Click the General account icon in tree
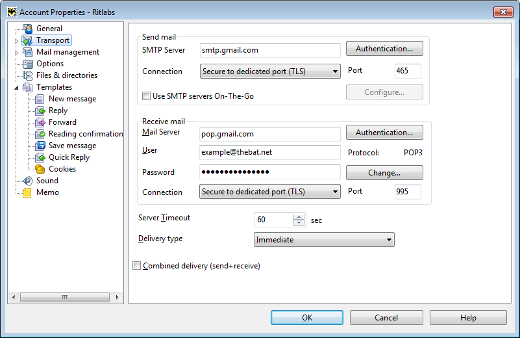 pos(27,29)
